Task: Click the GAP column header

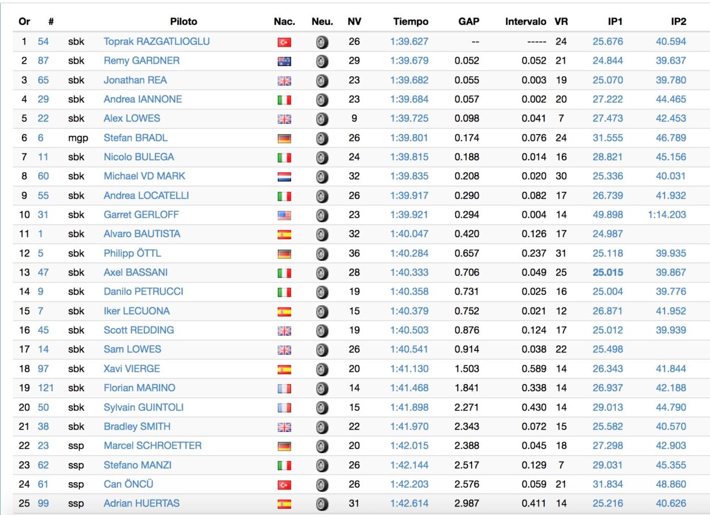Action: pos(469,22)
